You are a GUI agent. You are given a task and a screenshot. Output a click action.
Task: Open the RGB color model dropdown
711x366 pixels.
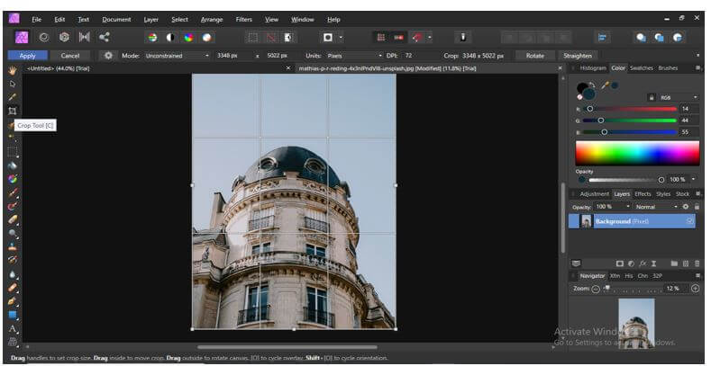pos(678,97)
